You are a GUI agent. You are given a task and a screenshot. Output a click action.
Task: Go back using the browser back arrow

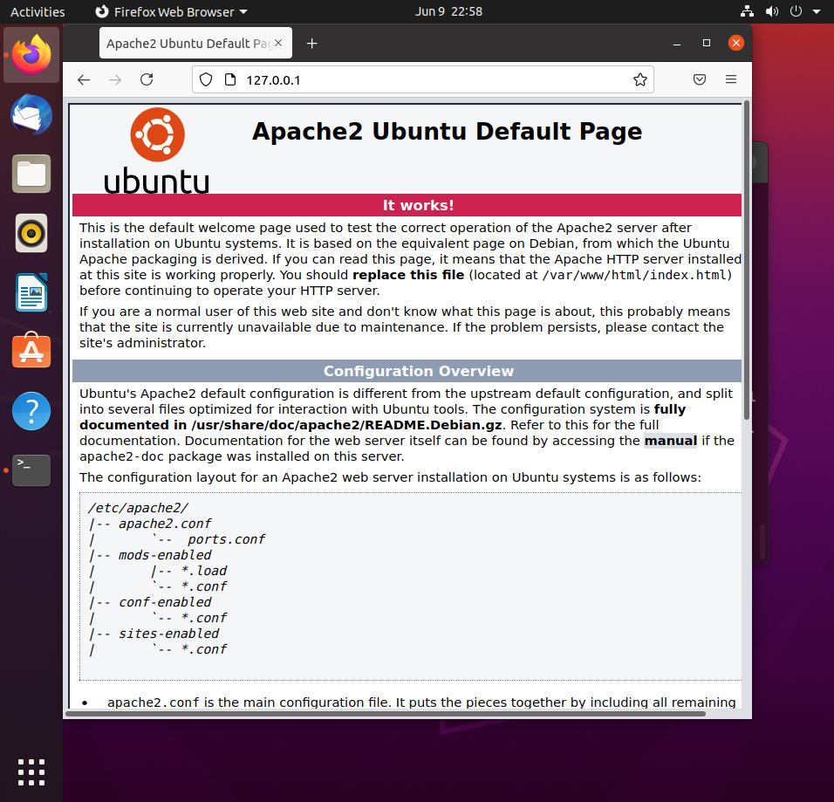click(x=84, y=79)
